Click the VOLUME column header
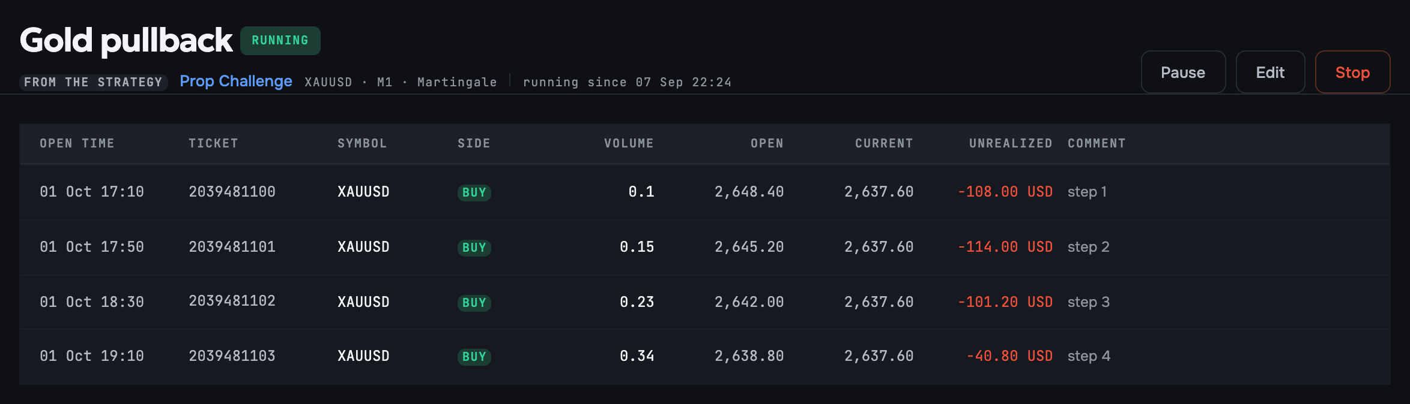The width and height of the screenshot is (1410, 404). 629,143
